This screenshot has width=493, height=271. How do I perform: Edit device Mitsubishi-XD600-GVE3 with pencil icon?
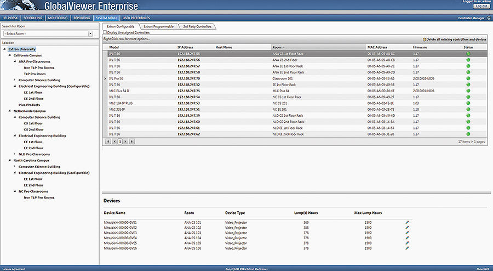coord(407,233)
